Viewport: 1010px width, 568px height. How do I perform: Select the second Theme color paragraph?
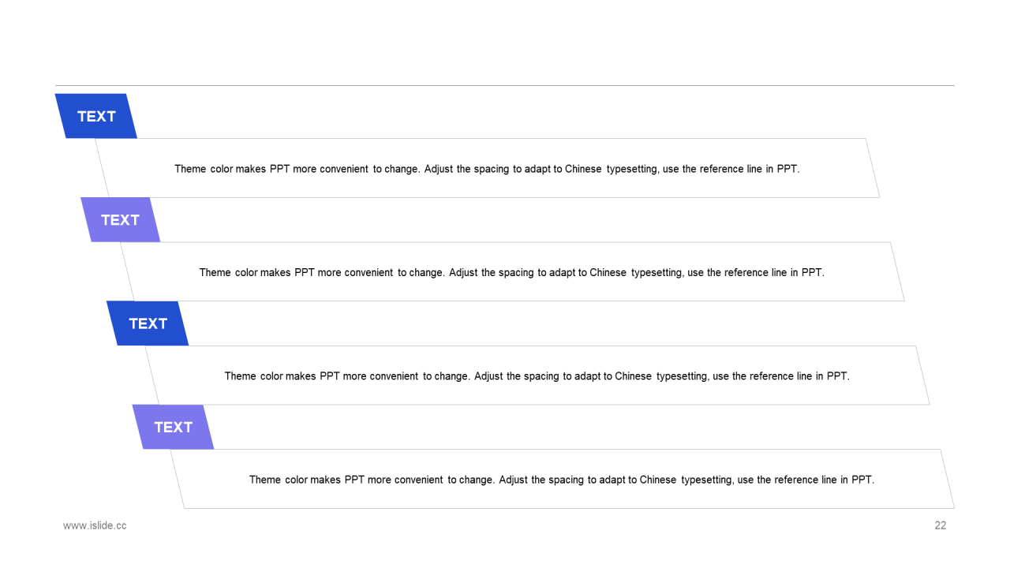[511, 272]
